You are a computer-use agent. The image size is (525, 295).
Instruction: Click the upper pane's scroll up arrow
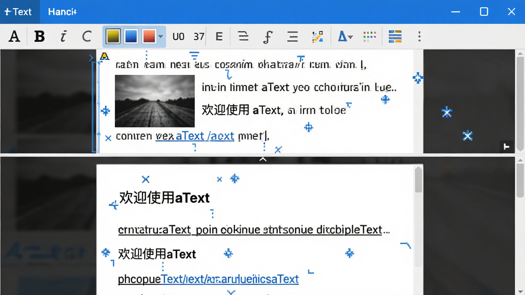[x=520, y=53]
